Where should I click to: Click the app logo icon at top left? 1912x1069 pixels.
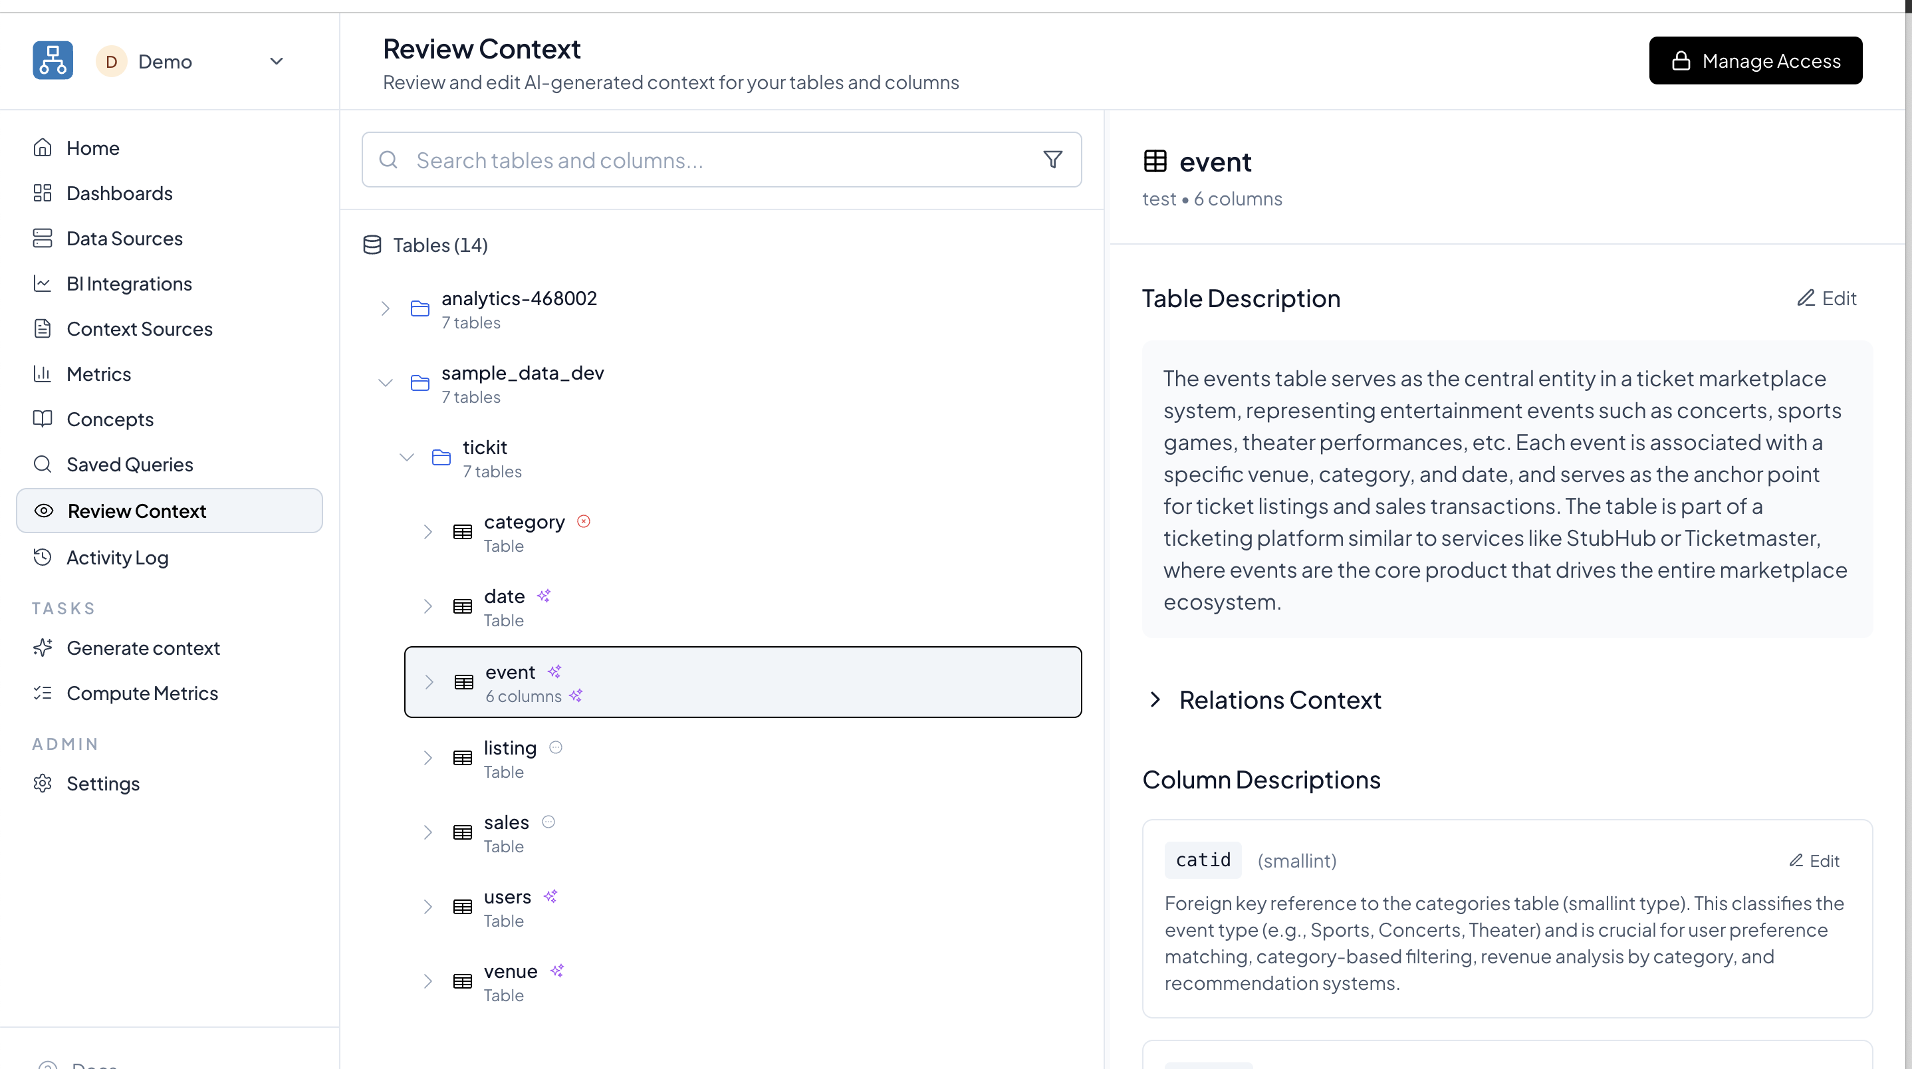[53, 61]
